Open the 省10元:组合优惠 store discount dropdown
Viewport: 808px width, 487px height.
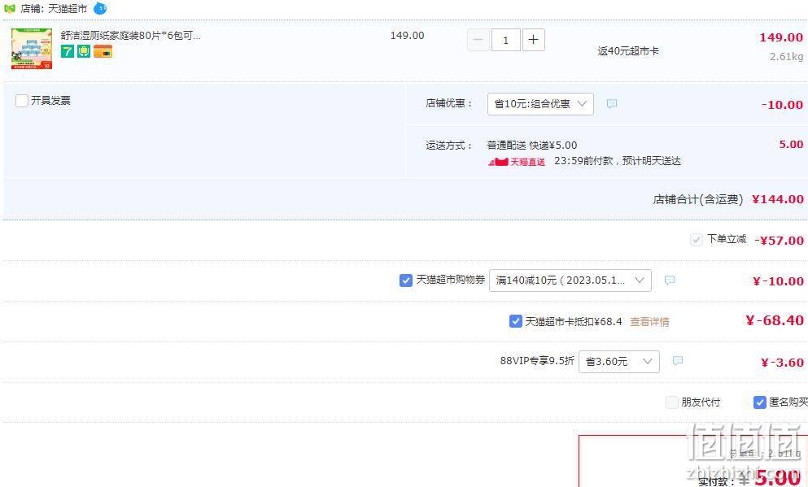coord(540,104)
